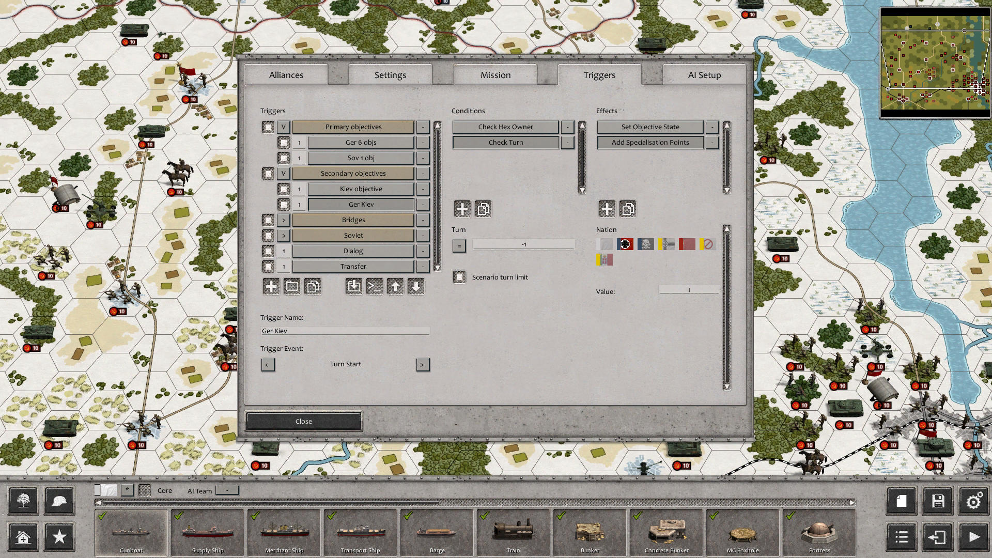Close the triggers dialog
Screen dimensions: 992x558
(304, 421)
